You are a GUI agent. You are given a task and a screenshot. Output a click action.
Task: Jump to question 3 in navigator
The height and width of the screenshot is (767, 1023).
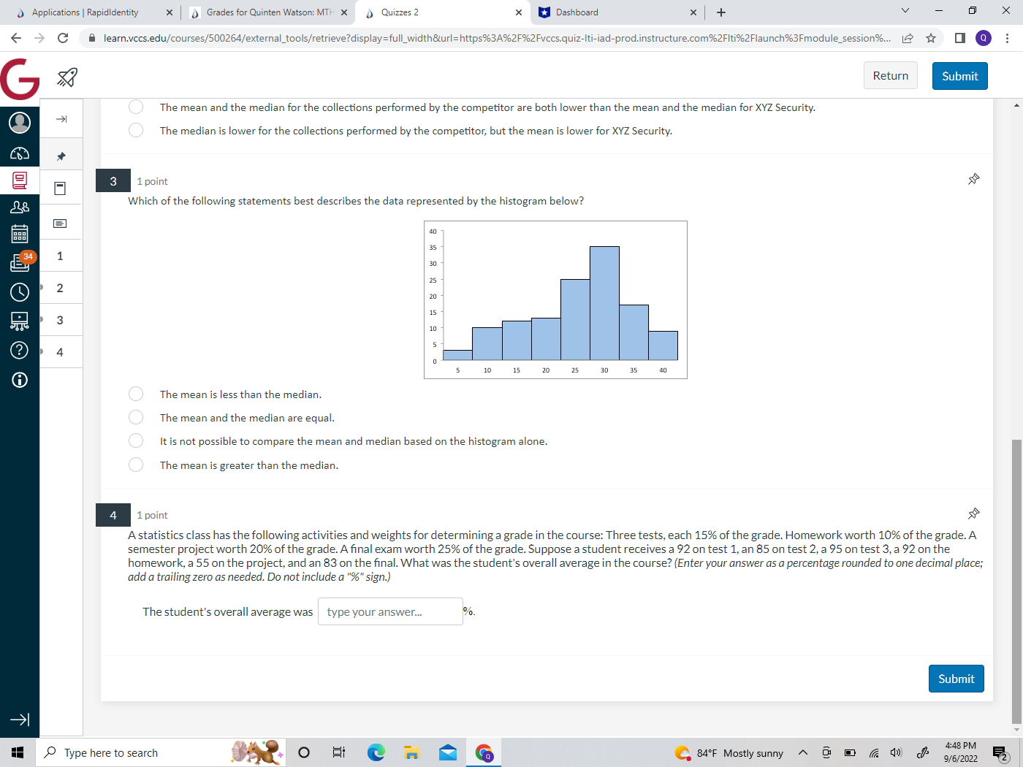coord(60,320)
